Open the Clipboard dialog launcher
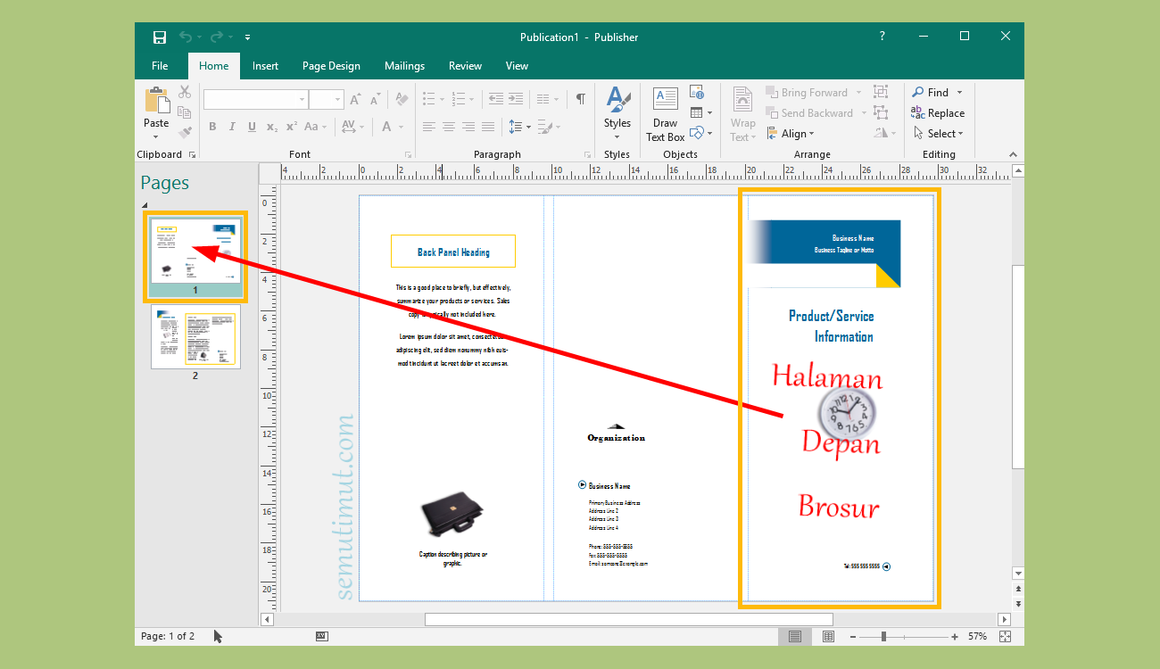 (x=192, y=155)
